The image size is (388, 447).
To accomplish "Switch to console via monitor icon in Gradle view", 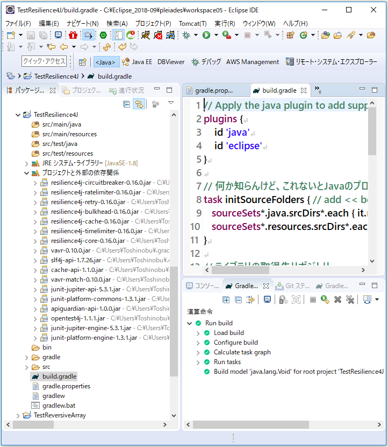I will click(267, 299).
